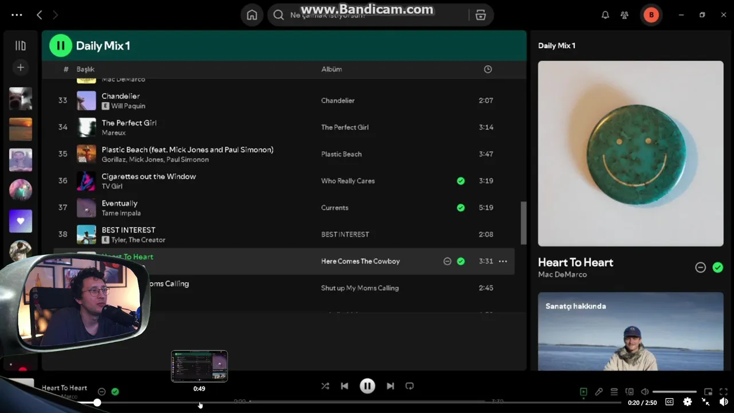Select the Plastic Beach track title

(x=188, y=150)
